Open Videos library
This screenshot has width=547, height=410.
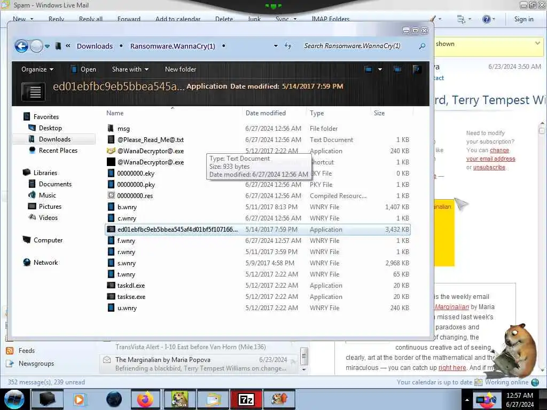click(x=48, y=218)
